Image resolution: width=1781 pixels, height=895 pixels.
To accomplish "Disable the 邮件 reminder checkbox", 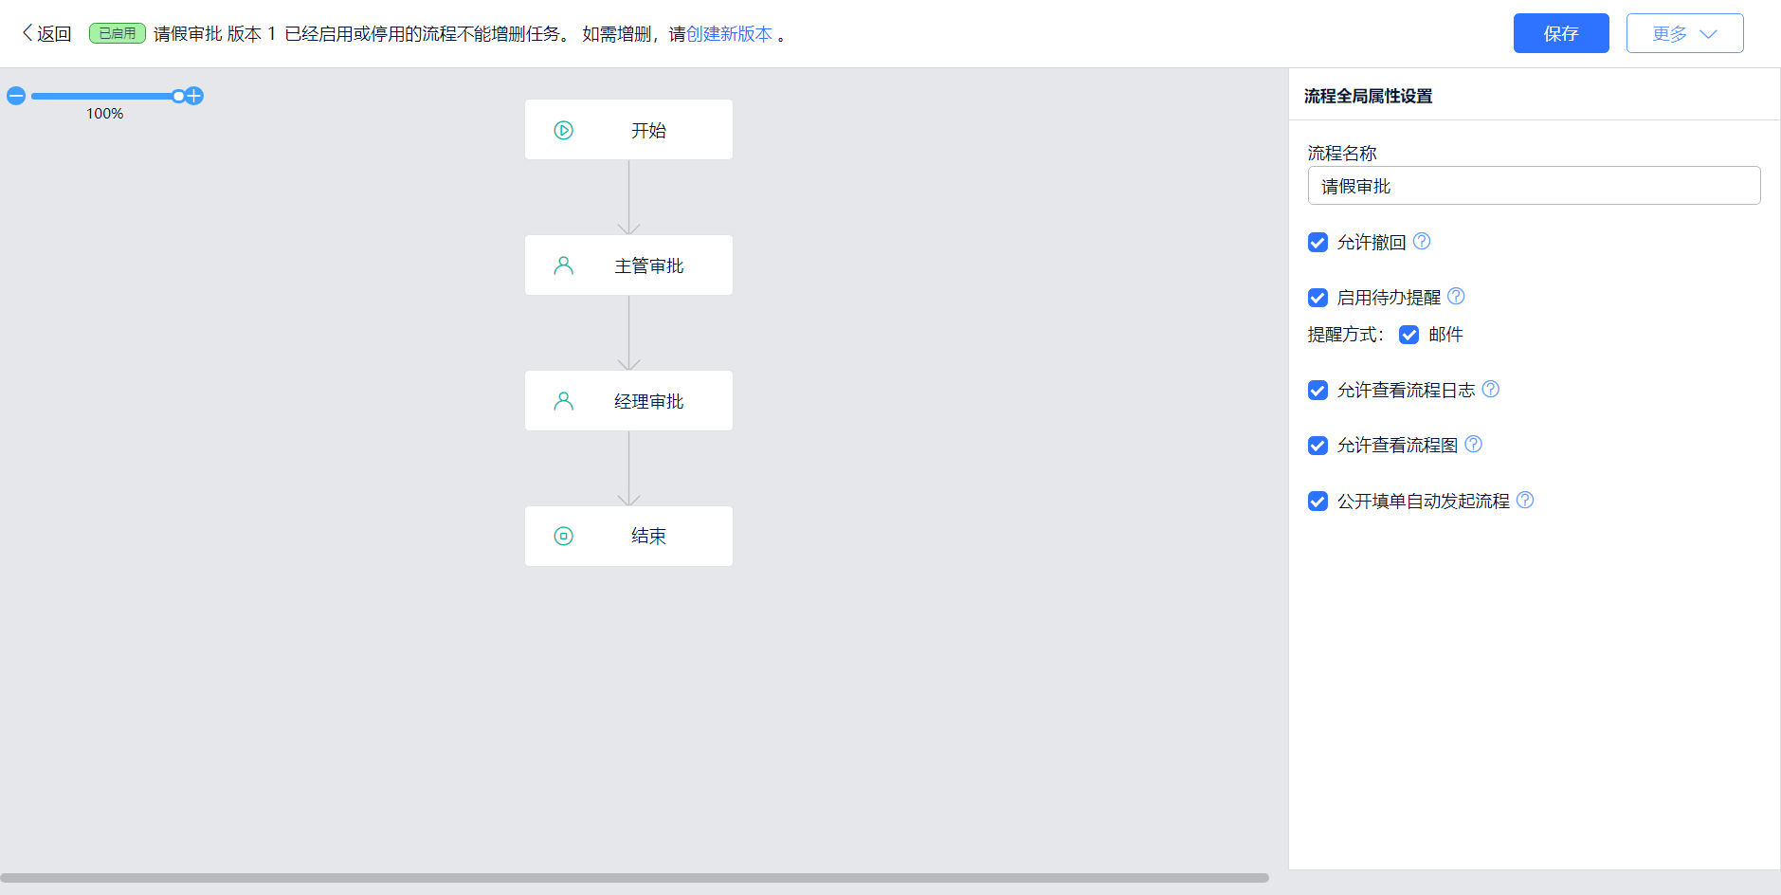I will [x=1409, y=335].
